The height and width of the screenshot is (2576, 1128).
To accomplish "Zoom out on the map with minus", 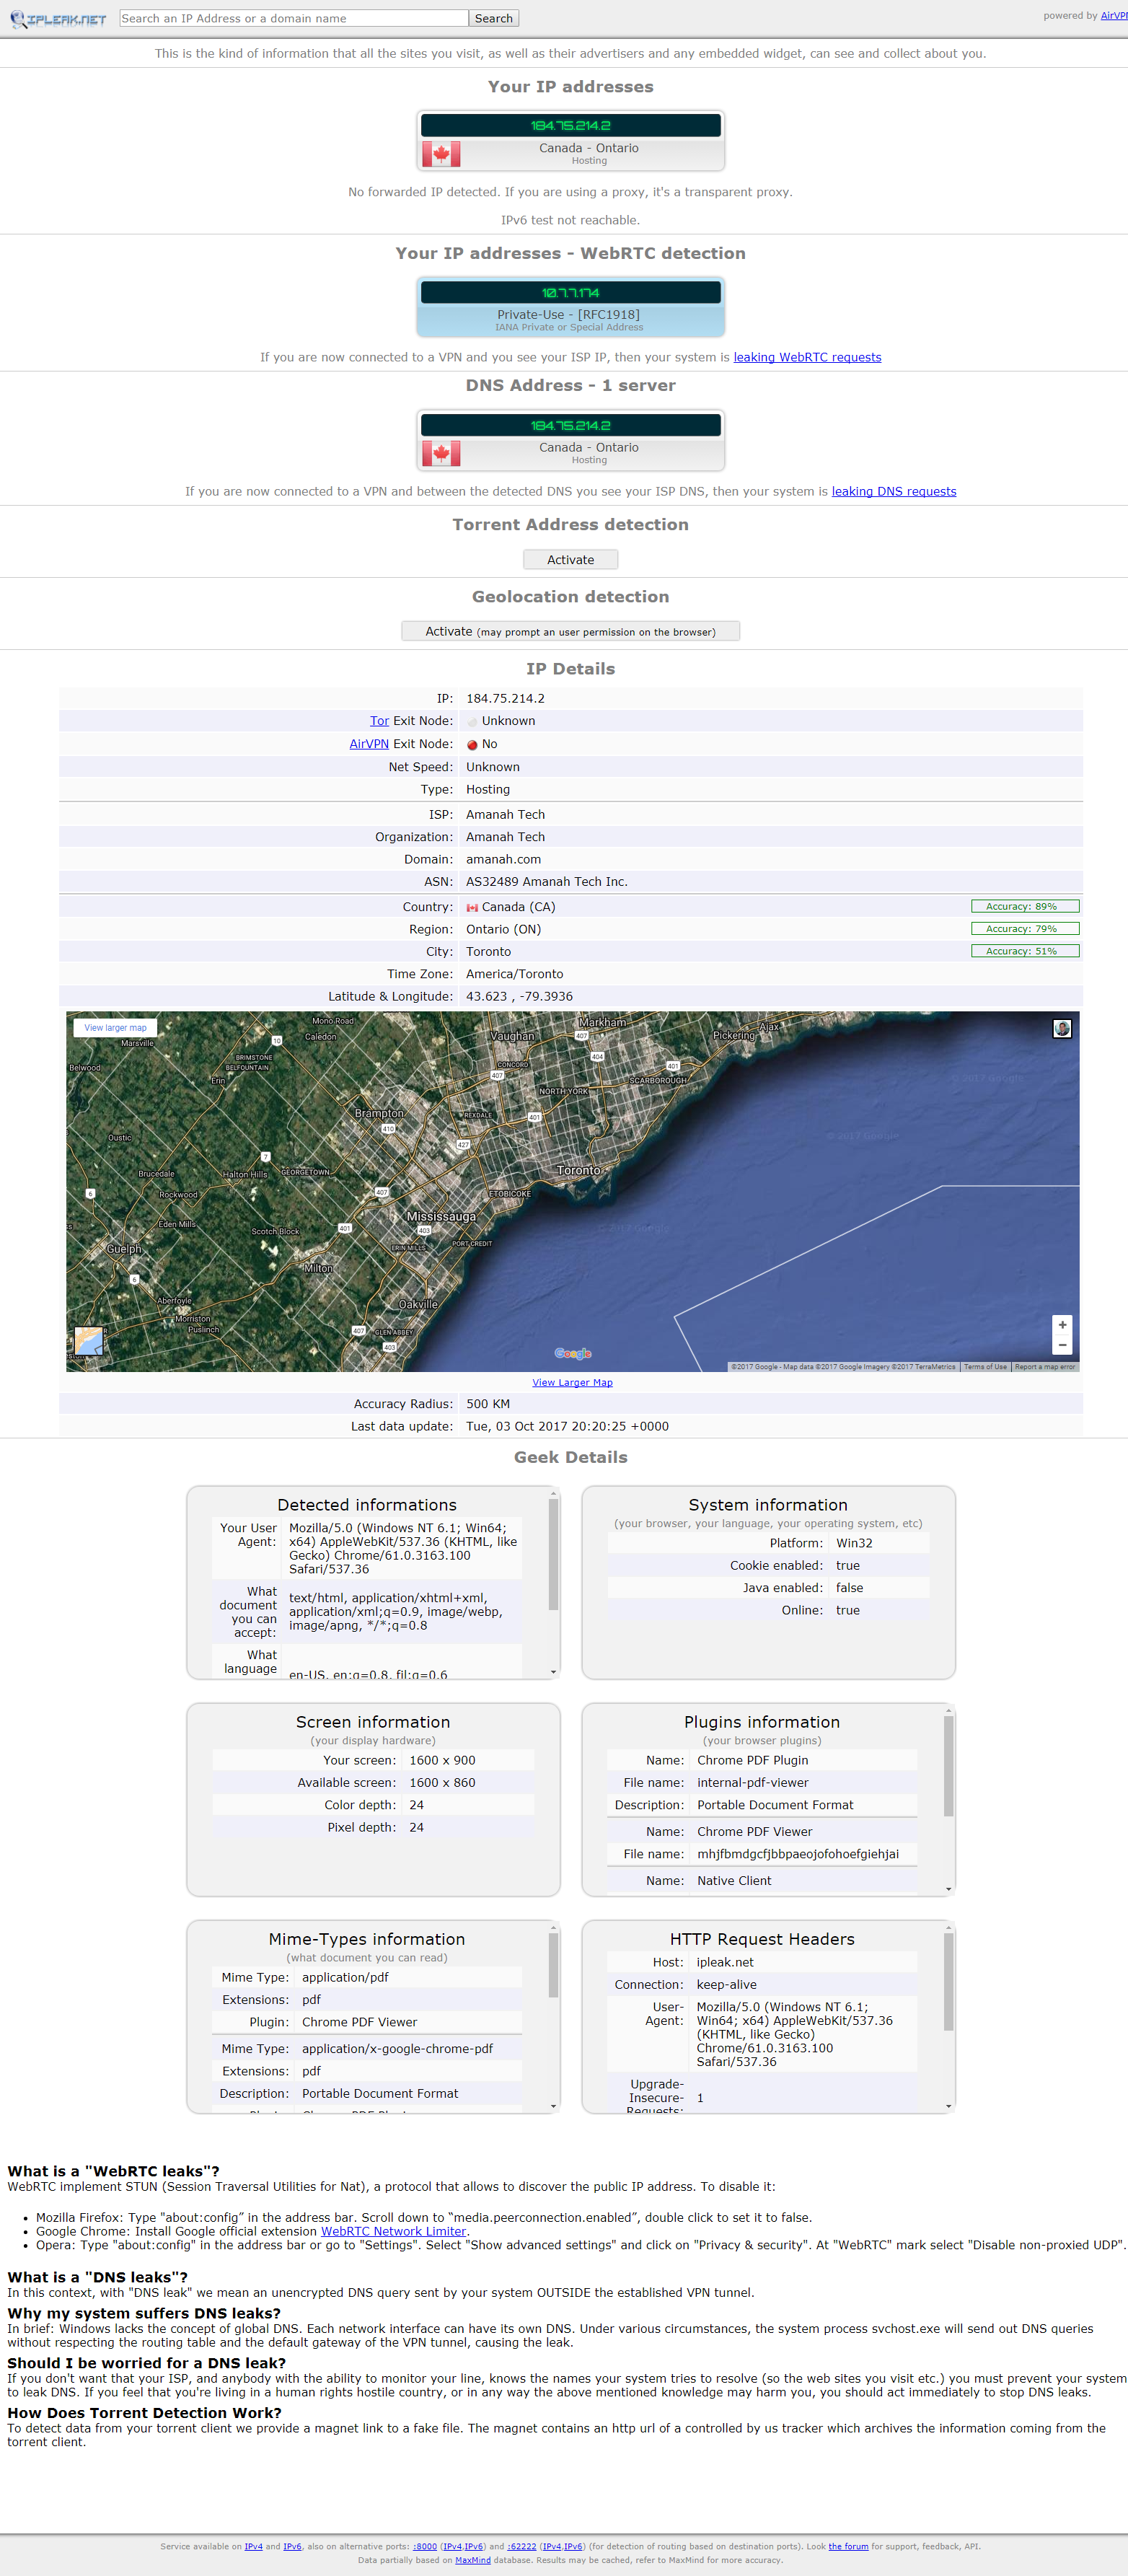I will pos(1062,1346).
